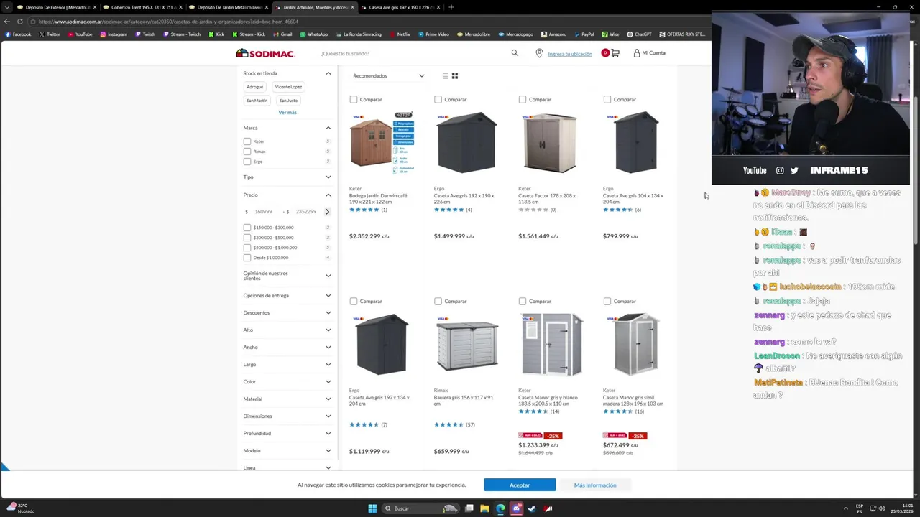
Task: Open Steam from the taskbar
Action: tap(532, 508)
